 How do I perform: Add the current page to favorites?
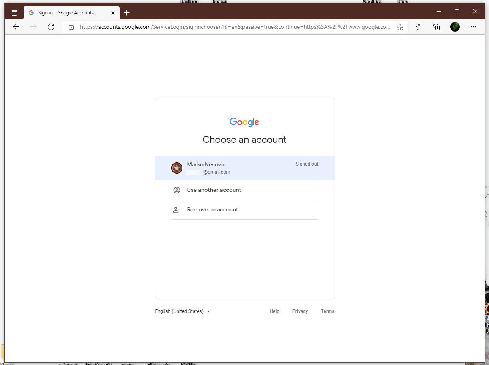[400, 27]
